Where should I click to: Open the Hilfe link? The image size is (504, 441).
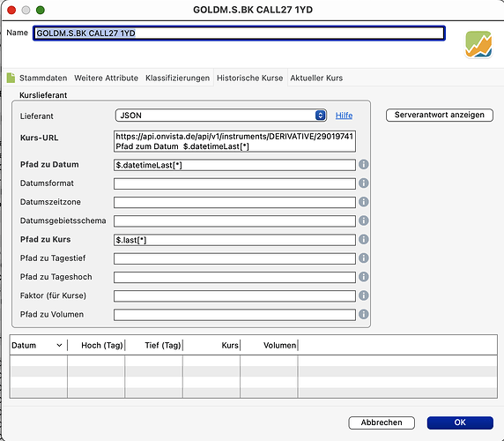344,116
